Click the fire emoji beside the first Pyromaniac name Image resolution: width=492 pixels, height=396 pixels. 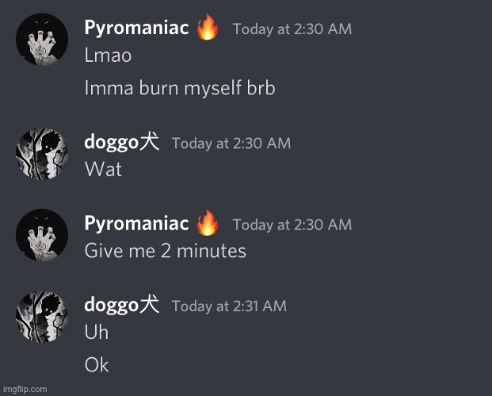[x=208, y=27]
